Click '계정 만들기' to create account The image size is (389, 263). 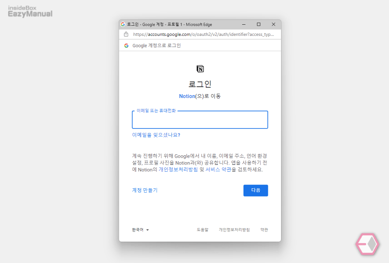[x=145, y=190]
